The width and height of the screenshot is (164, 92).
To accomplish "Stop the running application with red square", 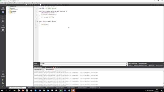I will coord(53,67).
